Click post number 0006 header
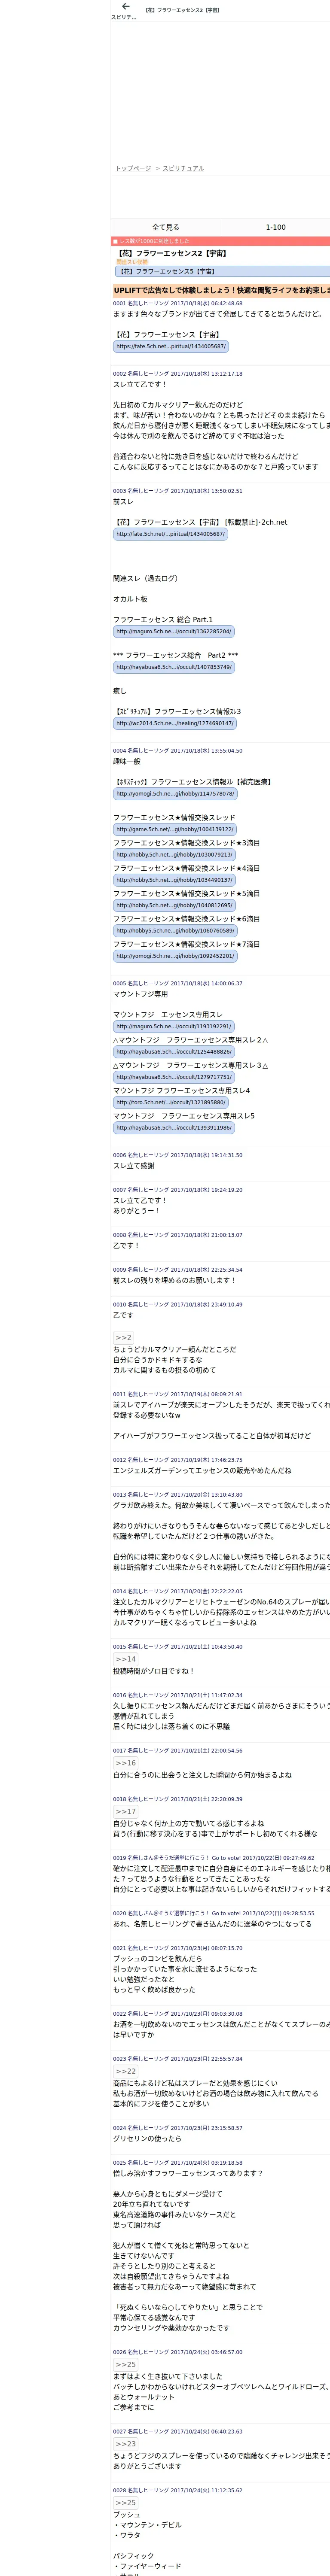 coord(177,1155)
